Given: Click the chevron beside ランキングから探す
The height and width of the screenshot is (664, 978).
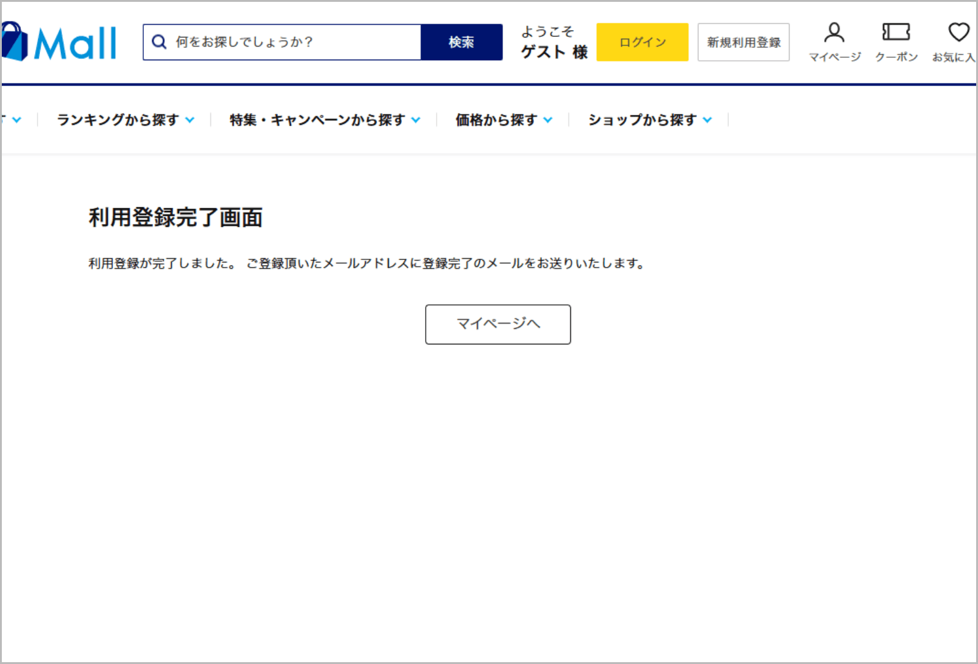Looking at the screenshot, I should tap(190, 120).
